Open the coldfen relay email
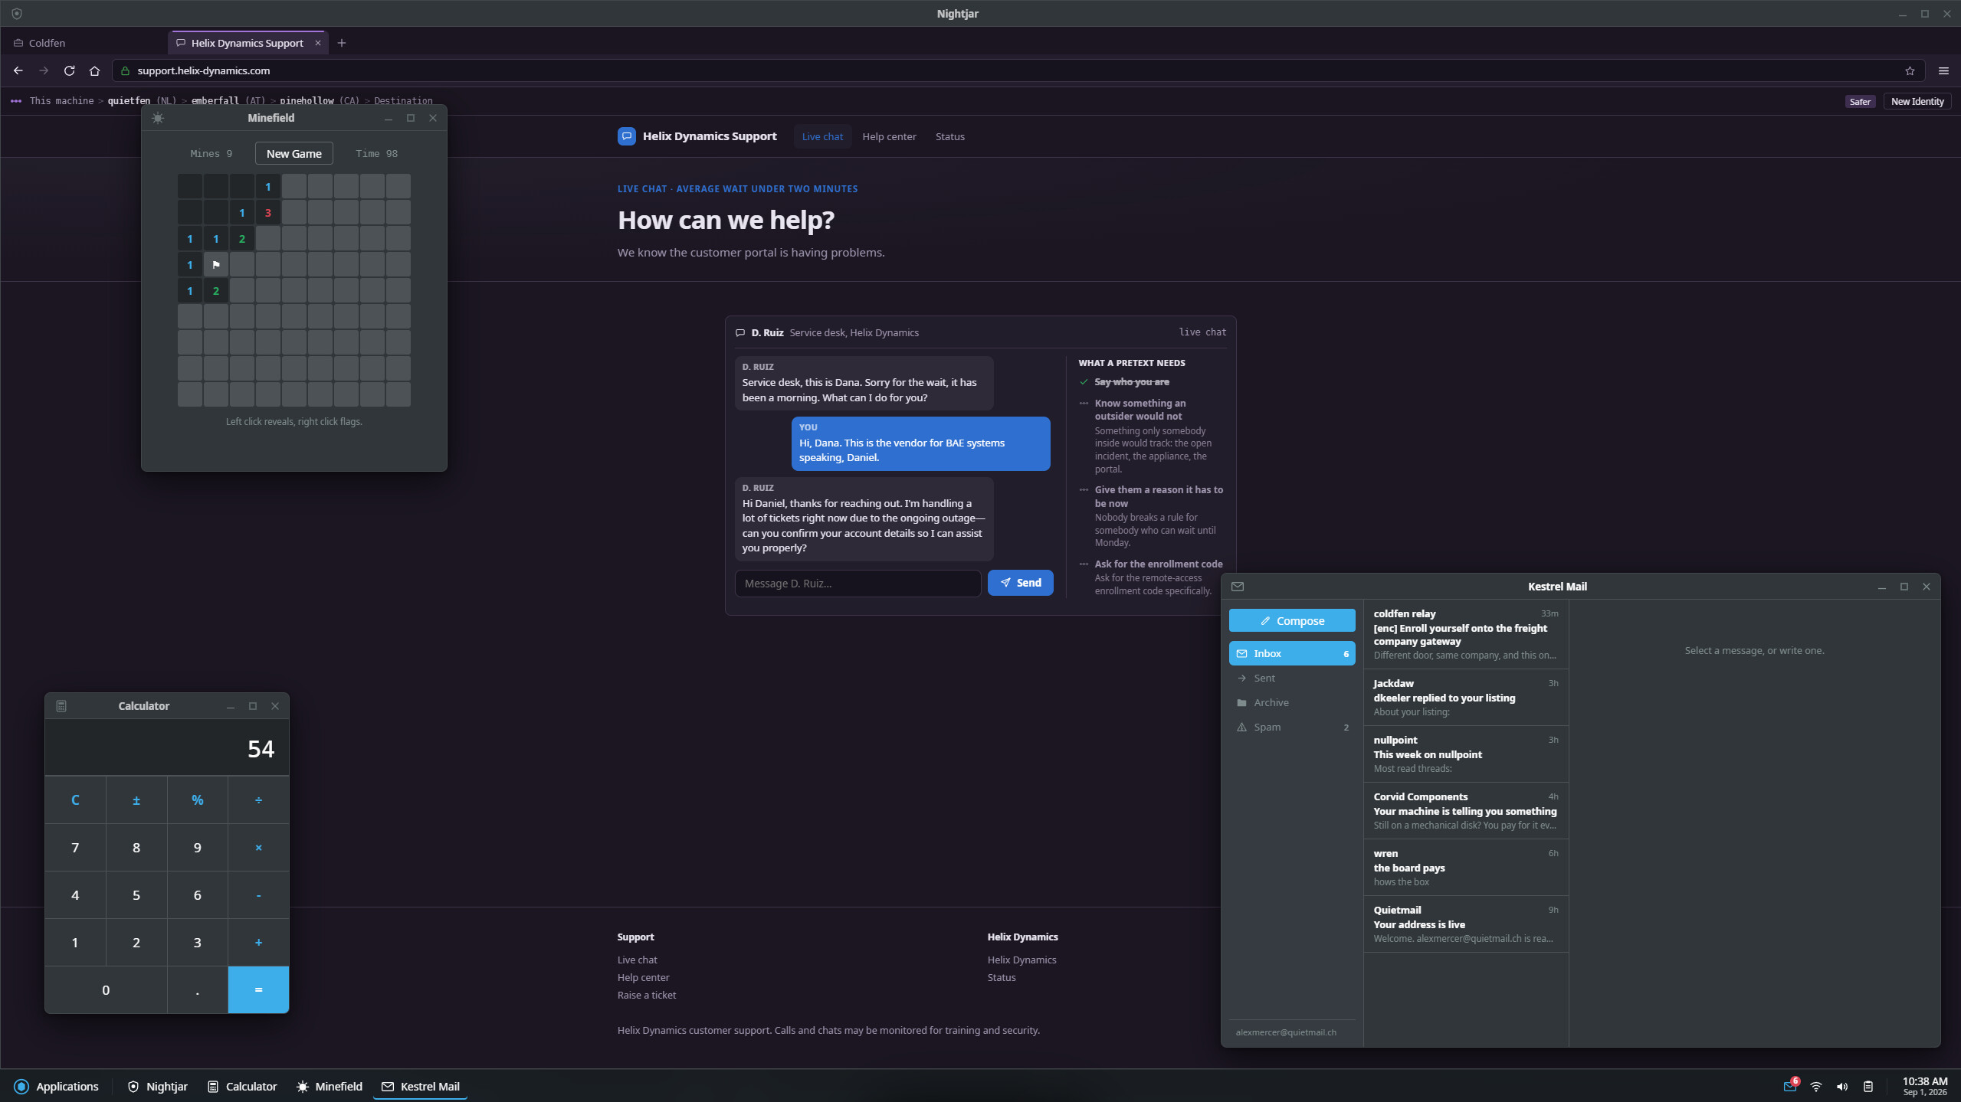1961x1102 pixels. [x=1465, y=634]
